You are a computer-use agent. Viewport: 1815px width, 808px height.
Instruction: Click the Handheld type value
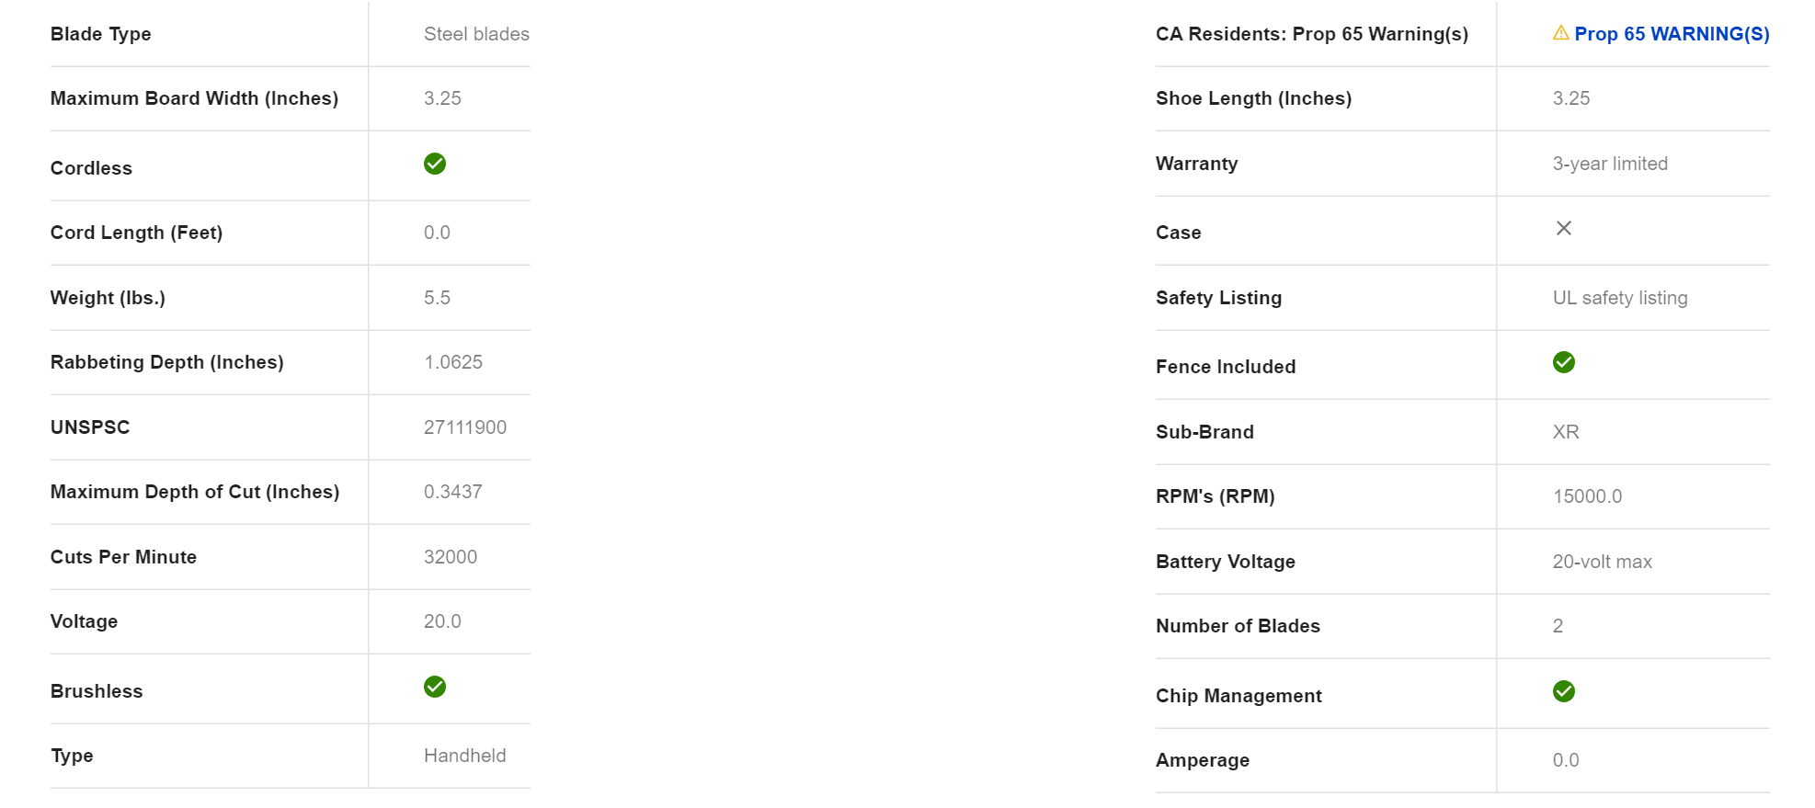(464, 756)
